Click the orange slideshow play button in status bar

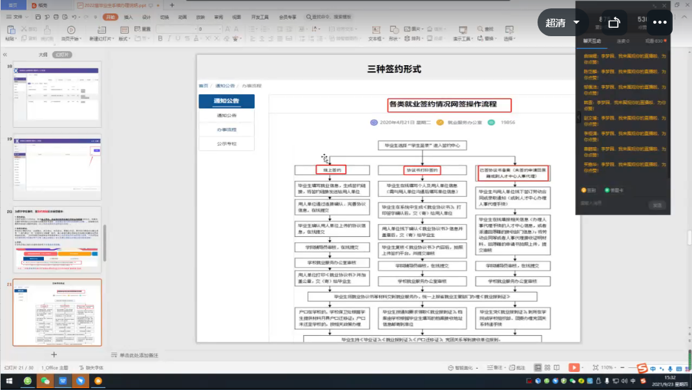coord(573,367)
